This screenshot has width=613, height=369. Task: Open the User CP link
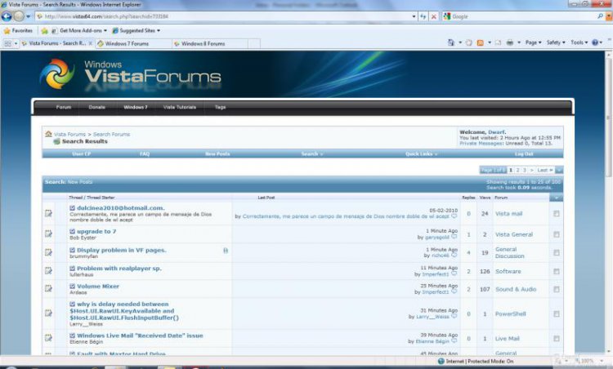[x=81, y=153]
